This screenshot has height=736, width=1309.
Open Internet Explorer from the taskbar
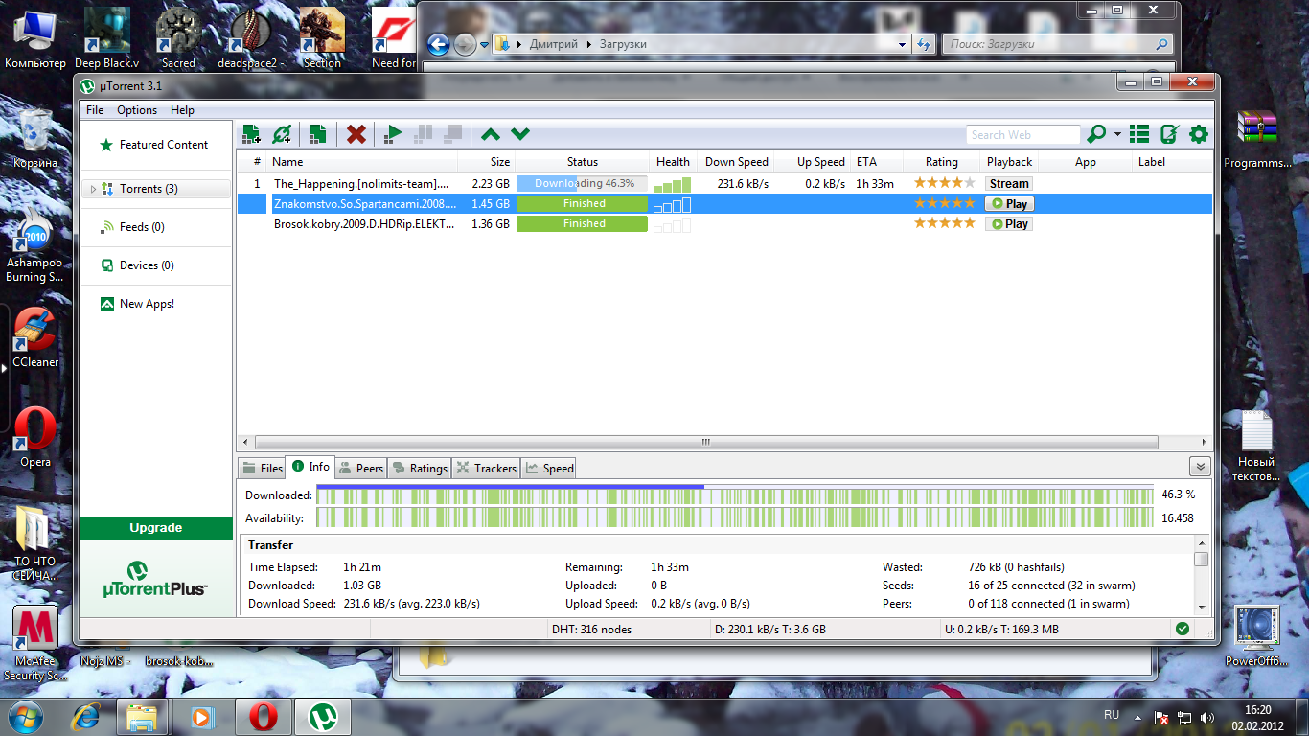87,716
